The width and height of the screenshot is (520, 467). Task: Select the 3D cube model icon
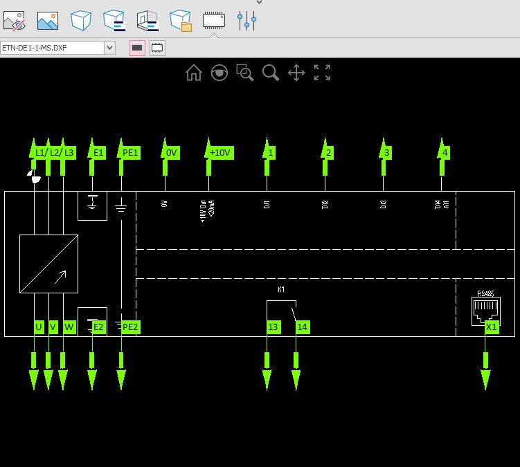pyautogui.click(x=80, y=21)
